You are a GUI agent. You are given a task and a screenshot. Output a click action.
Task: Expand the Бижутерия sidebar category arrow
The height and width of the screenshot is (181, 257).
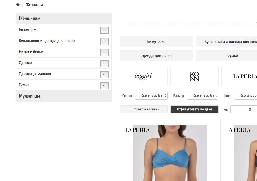[x=105, y=31]
